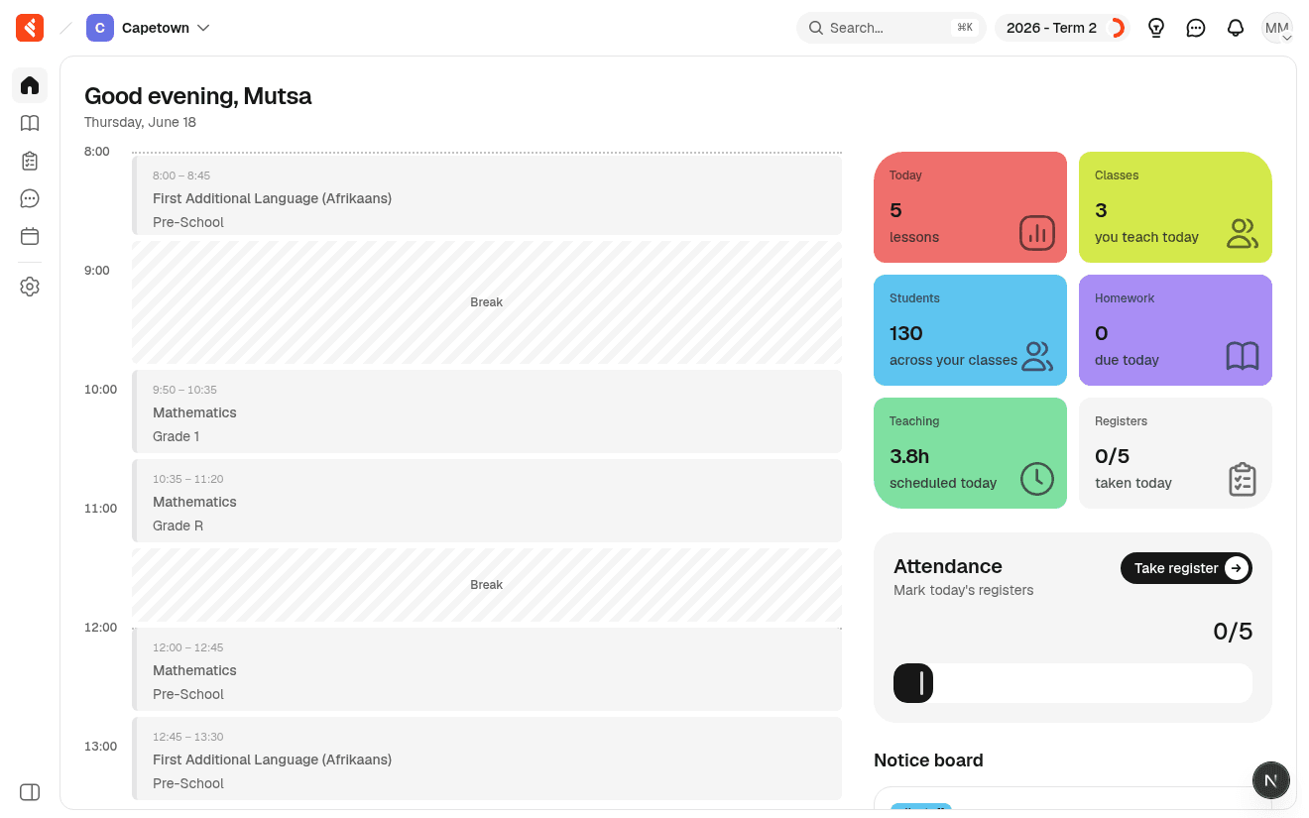
Task: Open the calendar icon in sidebar
Action: point(30,236)
